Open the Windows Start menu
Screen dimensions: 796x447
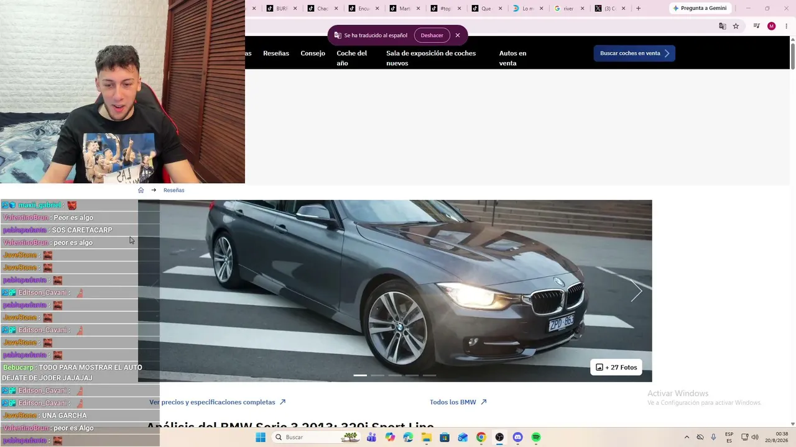pyautogui.click(x=261, y=437)
